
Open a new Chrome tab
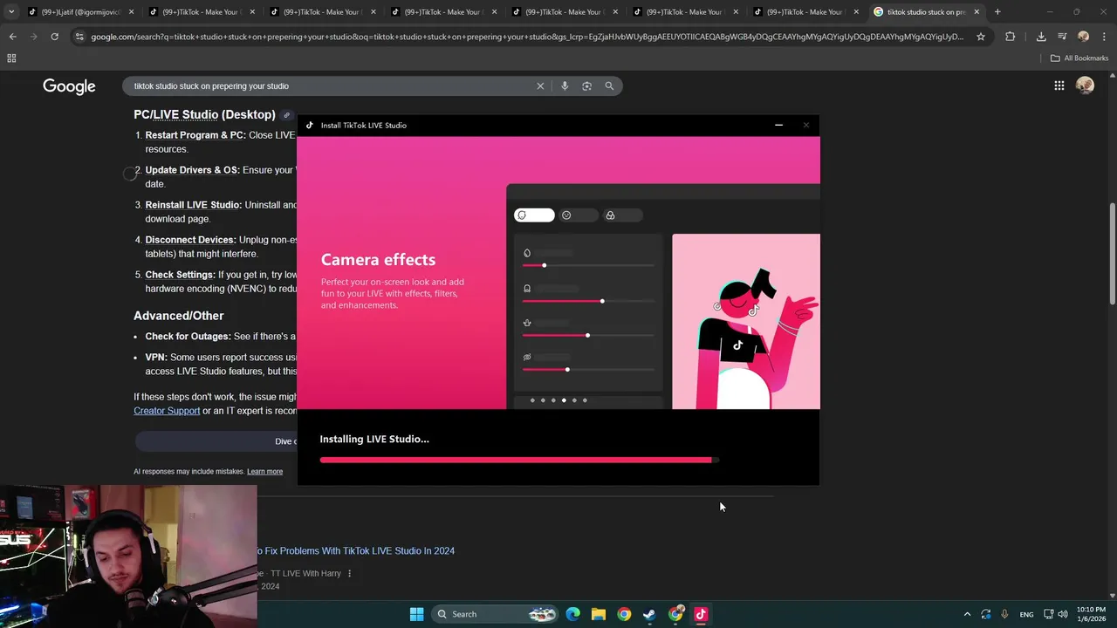coord(997,12)
